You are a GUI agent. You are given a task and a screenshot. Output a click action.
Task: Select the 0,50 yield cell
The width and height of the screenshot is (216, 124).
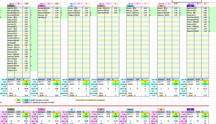[161, 95]
